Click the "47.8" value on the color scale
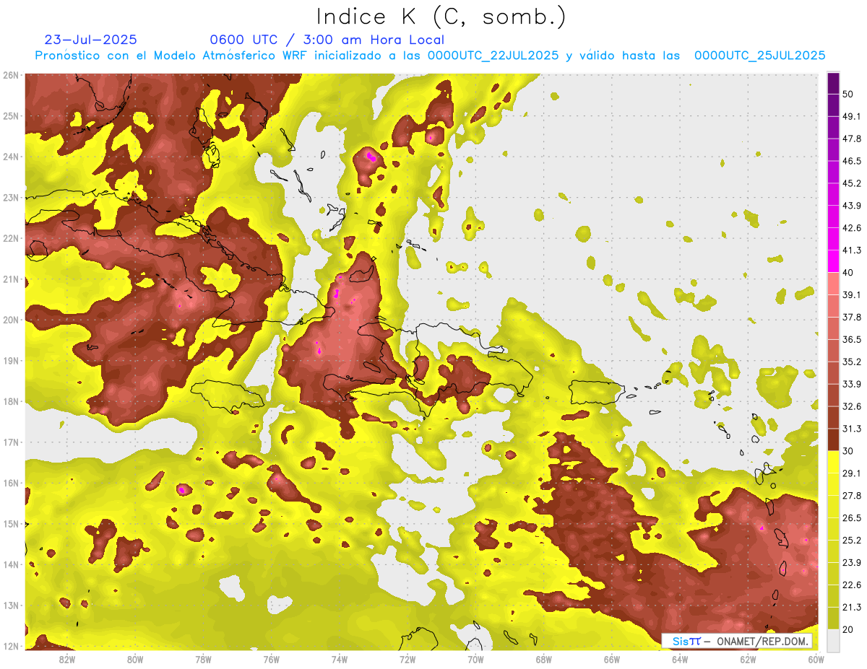The width and height of the screenshot is (867, 669). pyautogui.click(x=851, y=139)
